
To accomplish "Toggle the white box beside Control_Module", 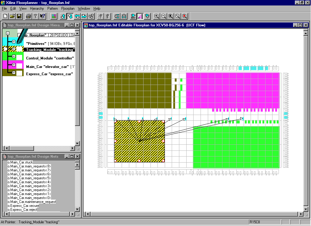I will tap(19, 57).
